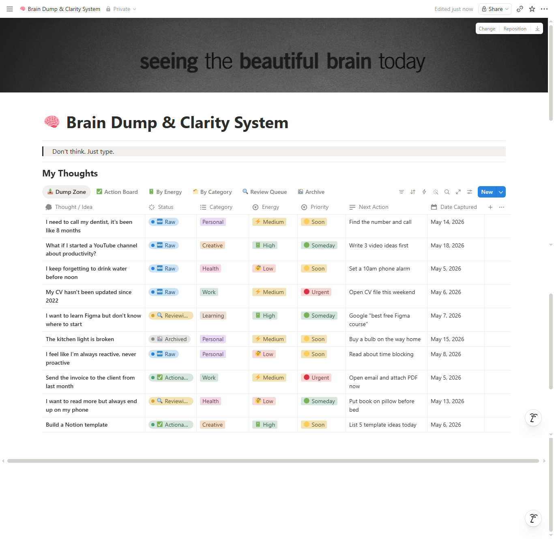The height and width of the screenshot is (539, 554).
Task: Expand the Private visibility dropdown
Action: point(121,9)
